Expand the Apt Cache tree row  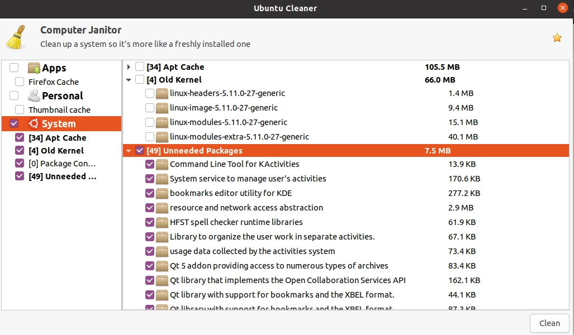click(129, 67)
